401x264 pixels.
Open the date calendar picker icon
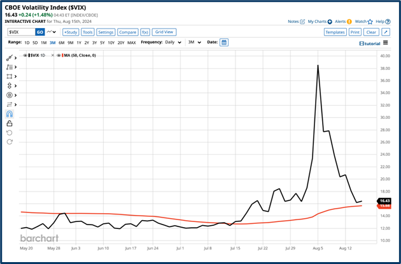[224, 43]
